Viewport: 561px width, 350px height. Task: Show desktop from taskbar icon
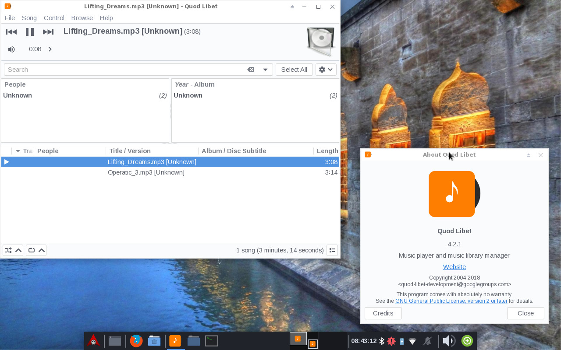(x=115, y=341)
